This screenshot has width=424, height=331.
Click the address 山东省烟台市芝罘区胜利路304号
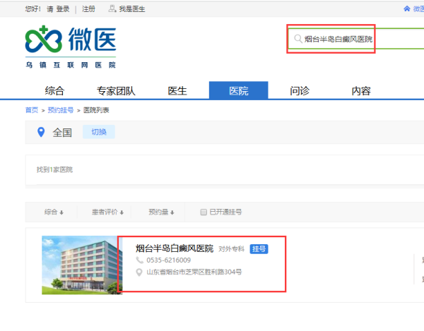coord(194,272)
